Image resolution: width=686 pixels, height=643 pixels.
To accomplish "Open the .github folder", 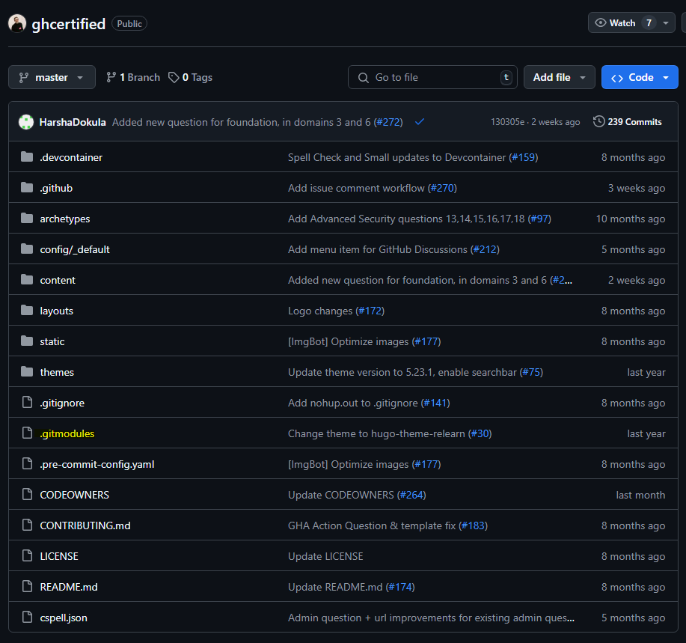I will [x=56, y=188].
